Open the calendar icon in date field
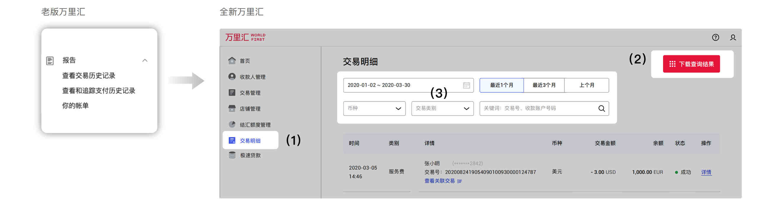This screenshot has height=217, width=757. [466, 85]
